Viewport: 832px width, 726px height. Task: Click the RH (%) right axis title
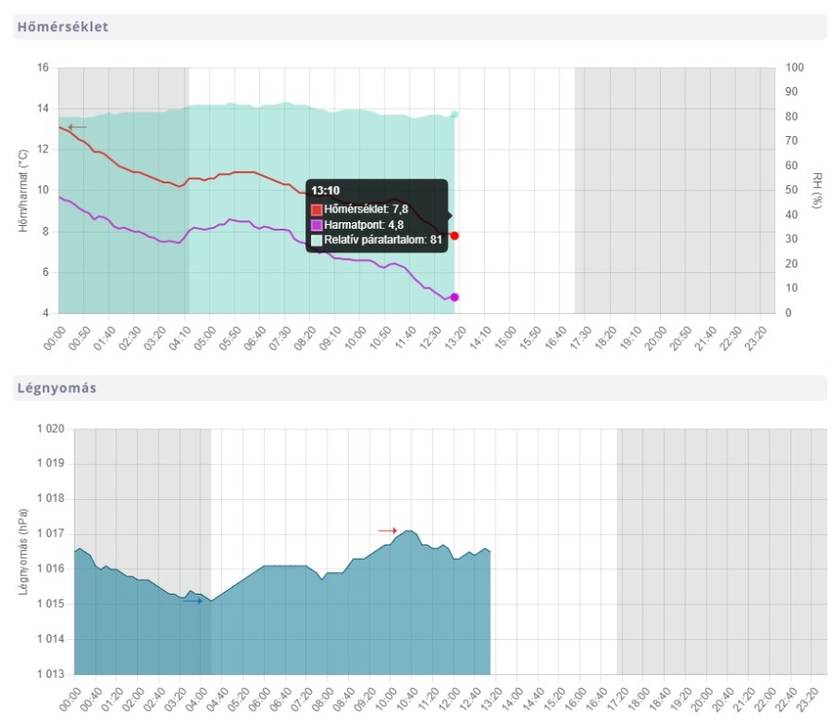pos(816,190)
